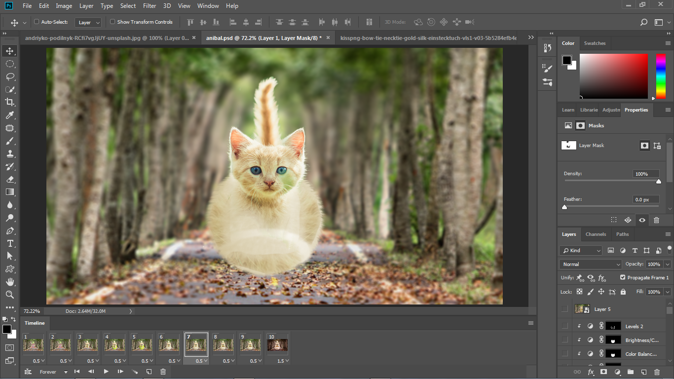Open the Opacity dropdown arrow
The height and width of the screenshot is (379, 674).
click(x=668, y=264)
